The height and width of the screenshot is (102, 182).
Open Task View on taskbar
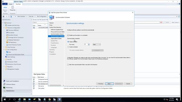coord(15,99)
